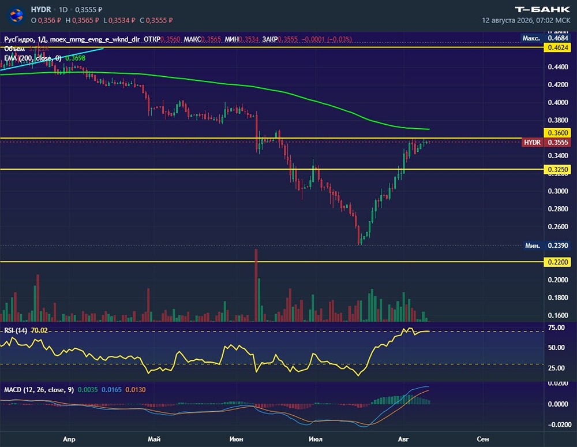
Task: Click the Июл label on time axis
Action: 316,439
